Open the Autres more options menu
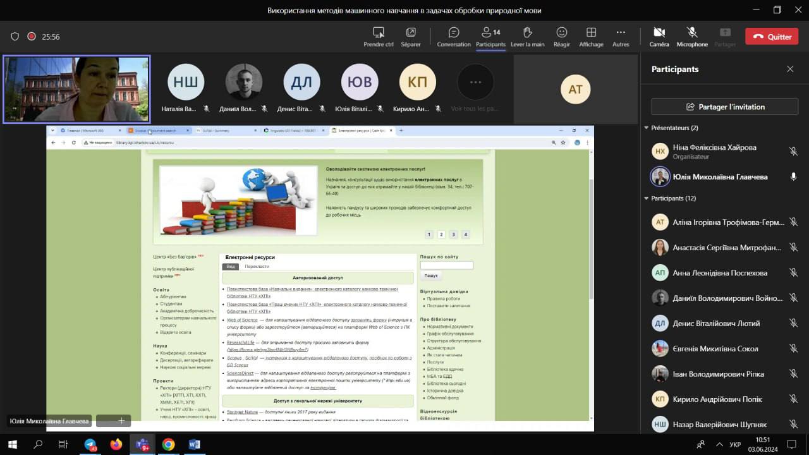 click(621, 33)
